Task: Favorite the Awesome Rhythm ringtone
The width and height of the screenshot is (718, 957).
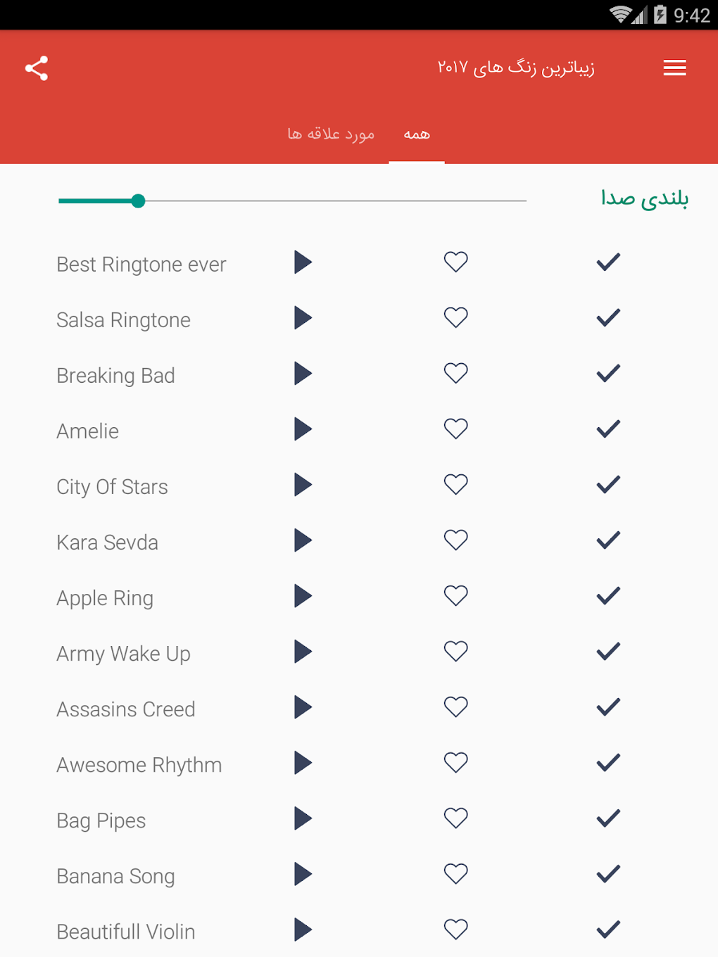Action: [455, 762]
